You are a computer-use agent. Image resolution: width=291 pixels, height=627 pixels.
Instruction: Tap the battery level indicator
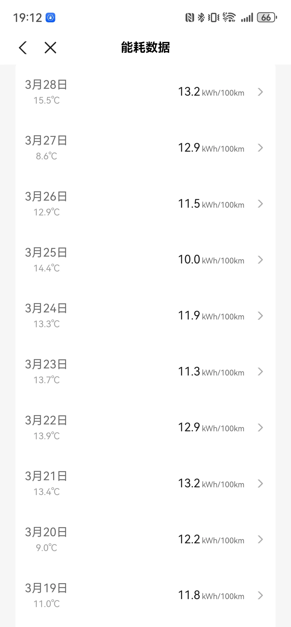267,18
